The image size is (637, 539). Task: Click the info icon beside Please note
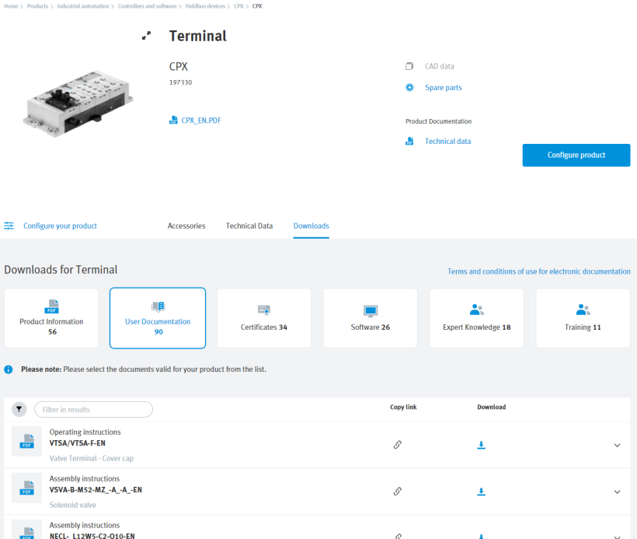pos(8,369)
